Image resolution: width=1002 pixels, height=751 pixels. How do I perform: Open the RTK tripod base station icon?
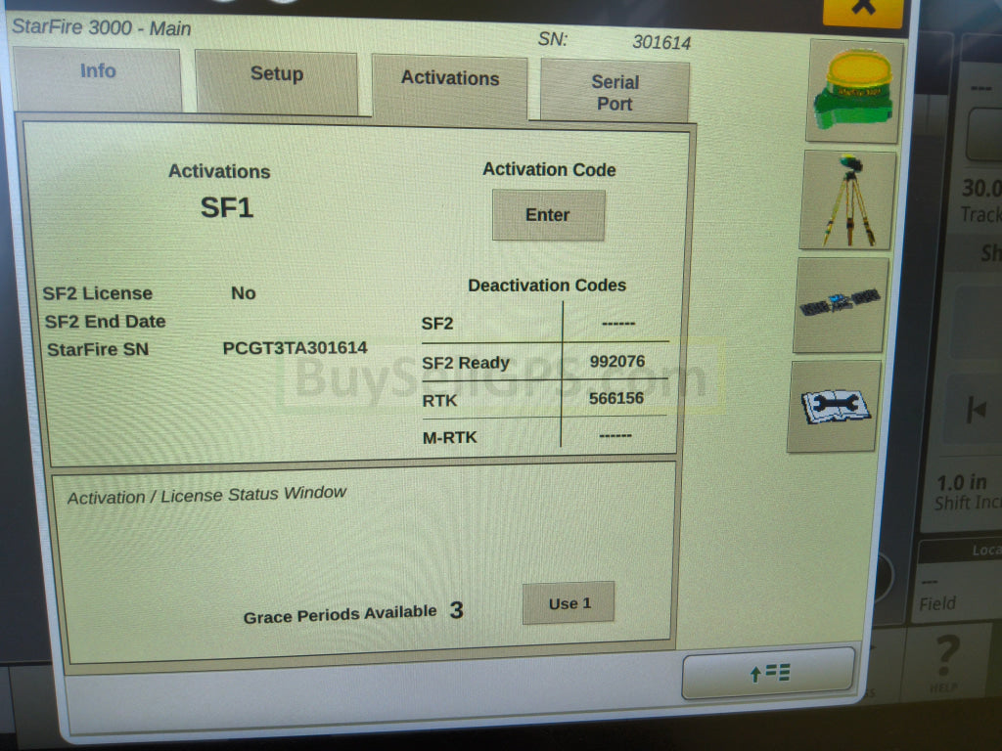coord(848,199)
